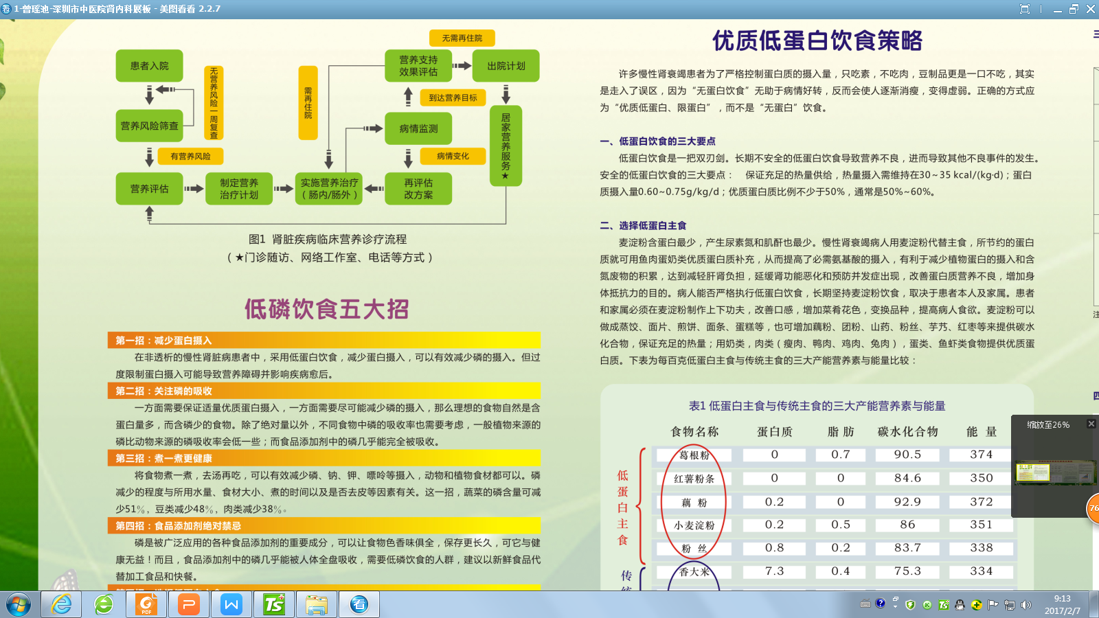This screenshot has width=1099, height=618.
Task: Switch the viewer to full-screen mode
Action: tap(1025, 9)
